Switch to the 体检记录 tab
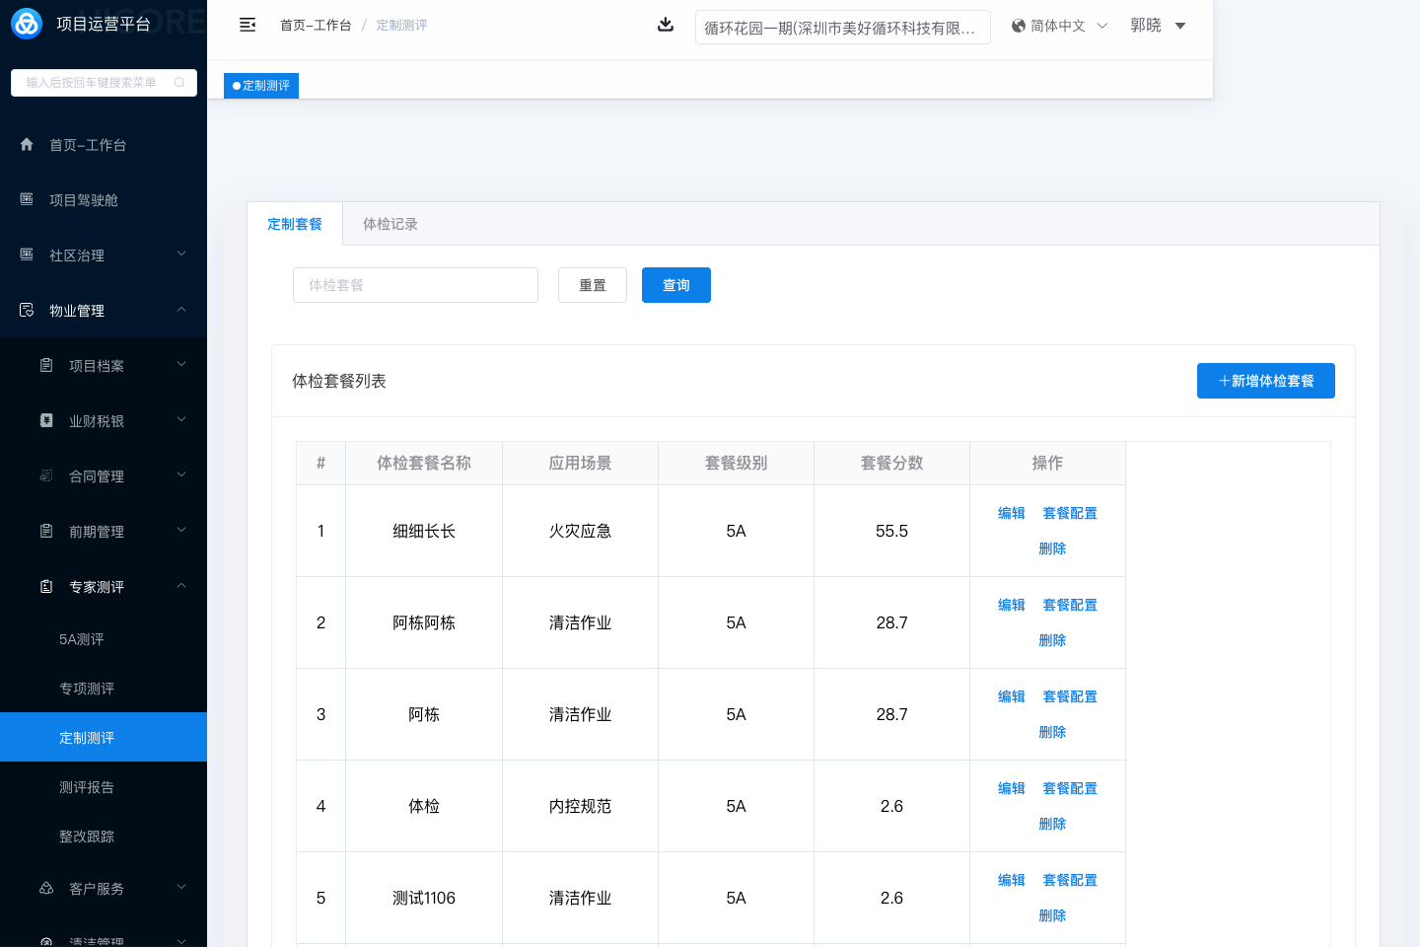The height and width of the screenshot is (947, 1420). point(390,224)
